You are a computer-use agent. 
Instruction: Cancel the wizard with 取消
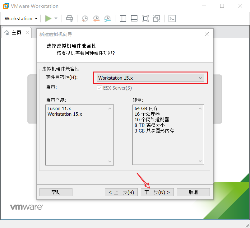click(193, 192)
